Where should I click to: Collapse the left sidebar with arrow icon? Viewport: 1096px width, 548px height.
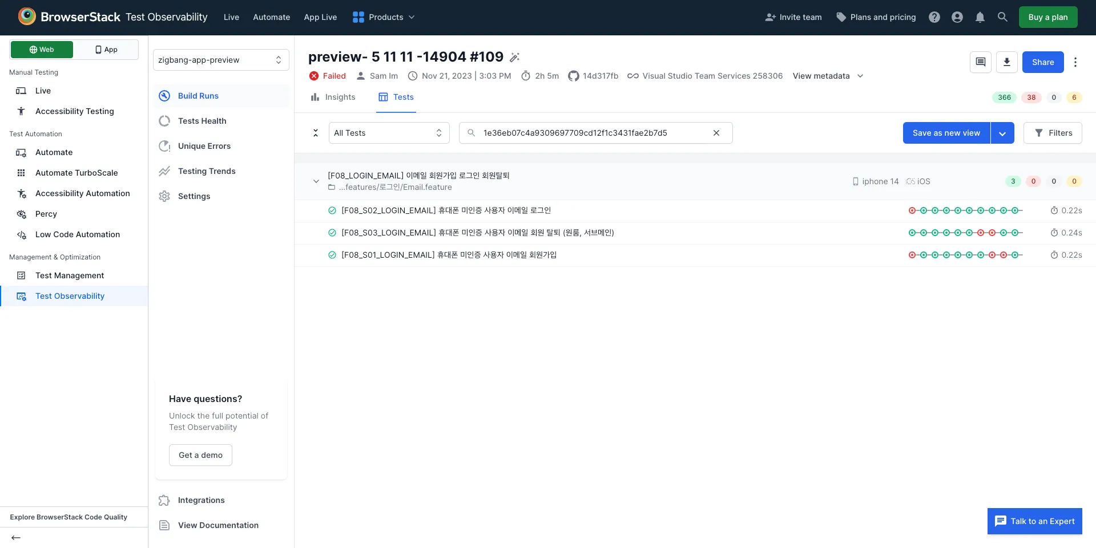(16, 538)
